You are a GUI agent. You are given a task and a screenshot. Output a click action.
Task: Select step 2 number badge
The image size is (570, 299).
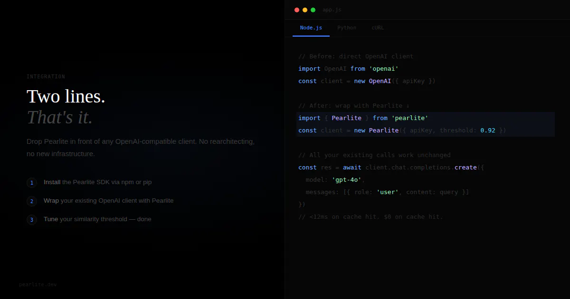(x=32, y=201)
